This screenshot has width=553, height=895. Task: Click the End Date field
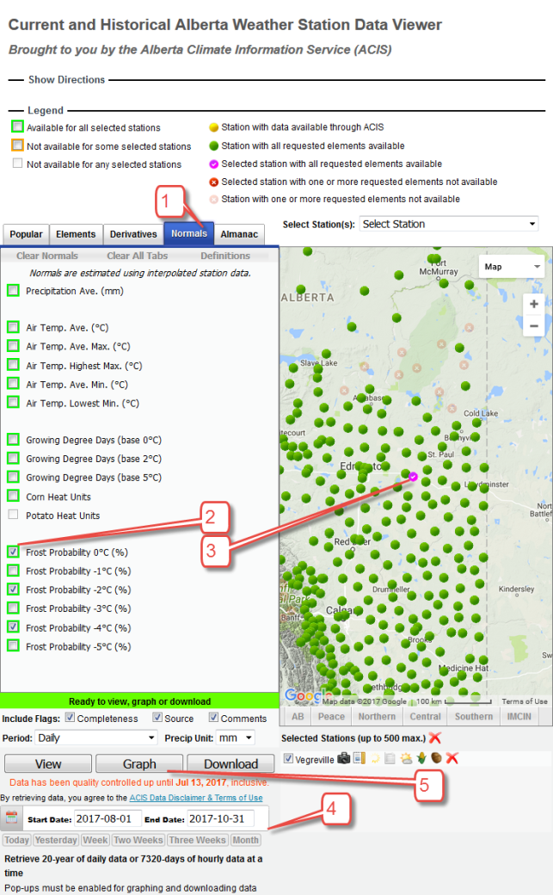point(220,818)
